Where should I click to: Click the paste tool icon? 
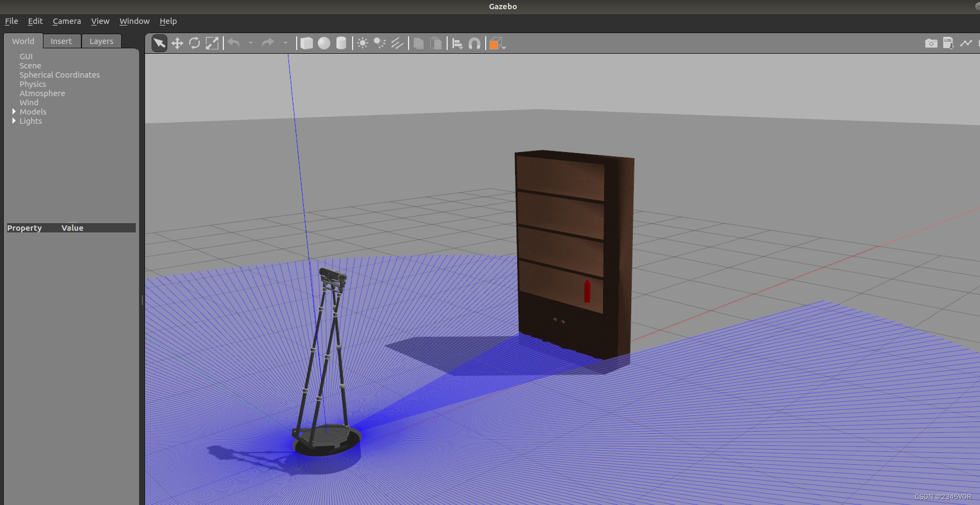[436, 43]
